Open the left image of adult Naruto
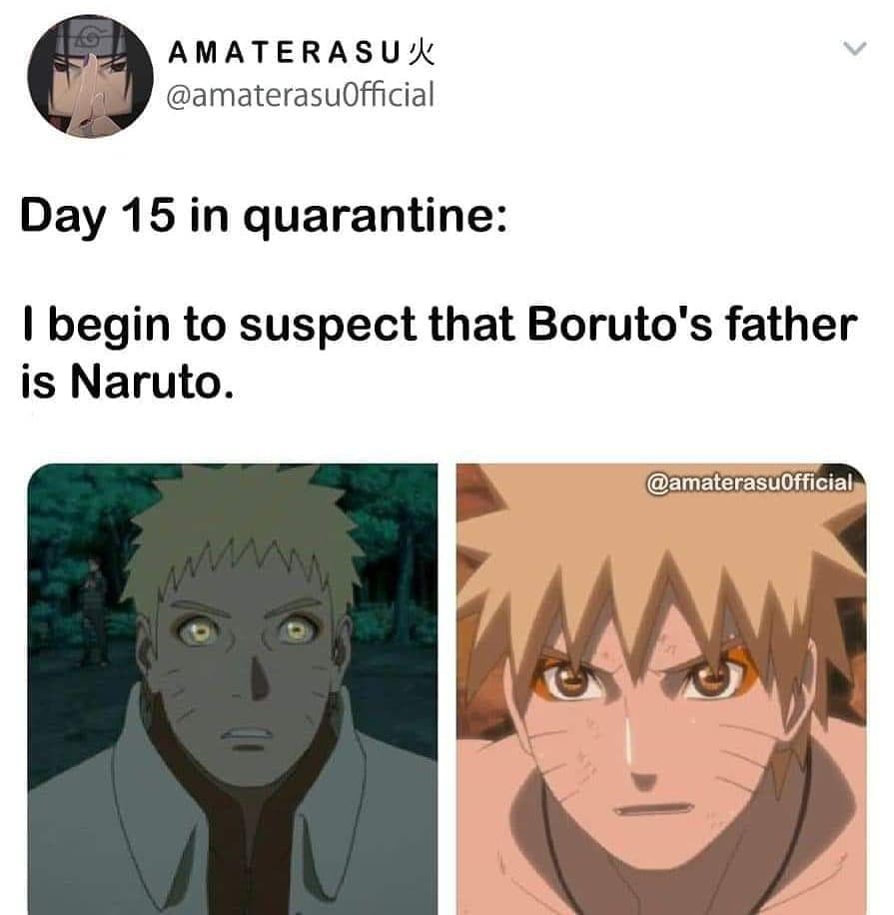This screenshot has width=894, height=915. 233,689
